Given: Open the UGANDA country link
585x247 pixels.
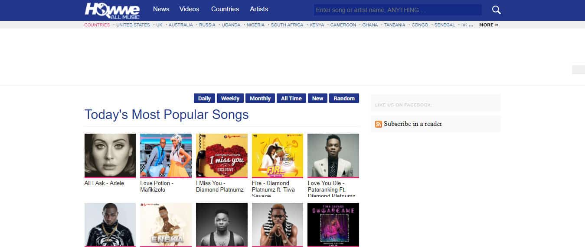Looking at the screenshot, I should tap(231, 25).
